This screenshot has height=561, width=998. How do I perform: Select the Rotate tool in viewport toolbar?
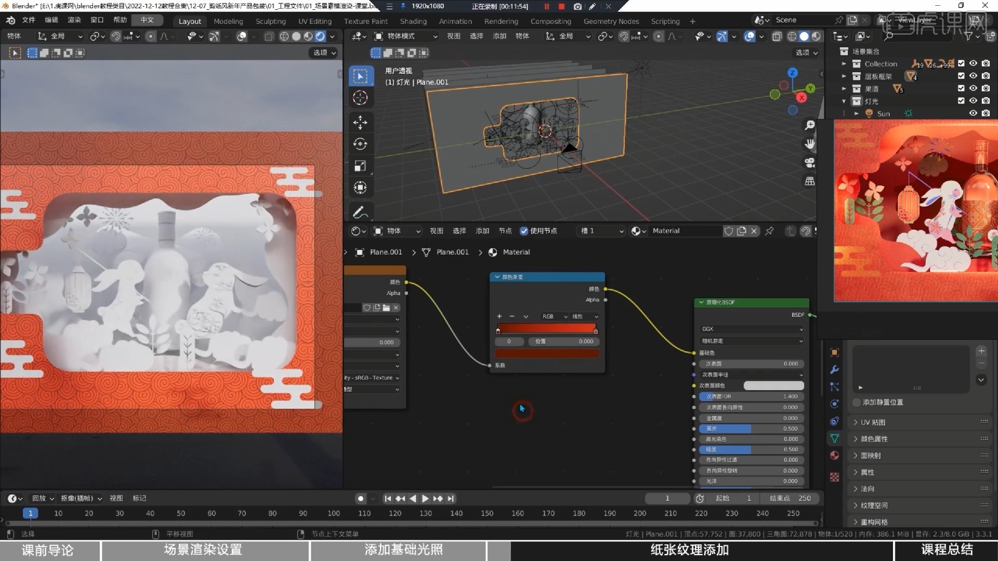[360, 144]
